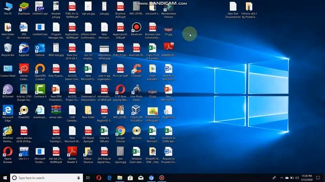Open Edge from the taskbar

(x=109, y=177)
